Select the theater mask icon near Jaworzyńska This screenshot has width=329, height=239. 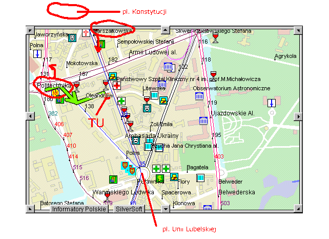click(x=72, y=37)
